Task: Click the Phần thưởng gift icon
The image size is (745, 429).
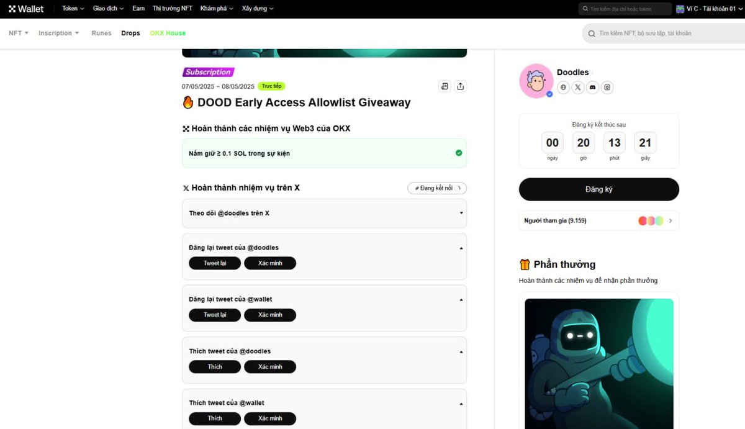Action: point(525,264)
